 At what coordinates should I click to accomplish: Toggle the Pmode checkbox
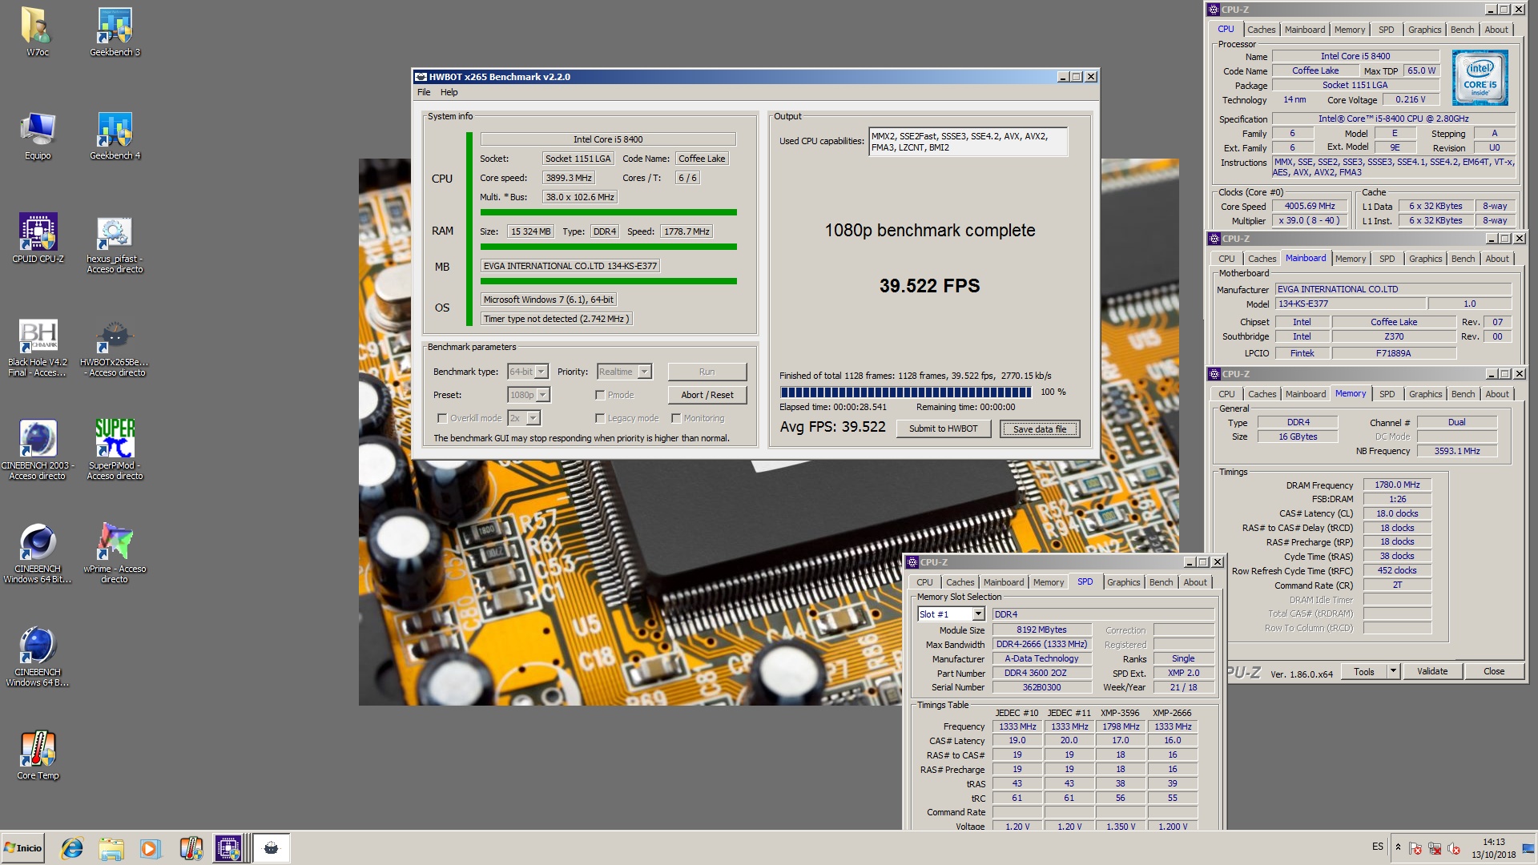[600, 395]
